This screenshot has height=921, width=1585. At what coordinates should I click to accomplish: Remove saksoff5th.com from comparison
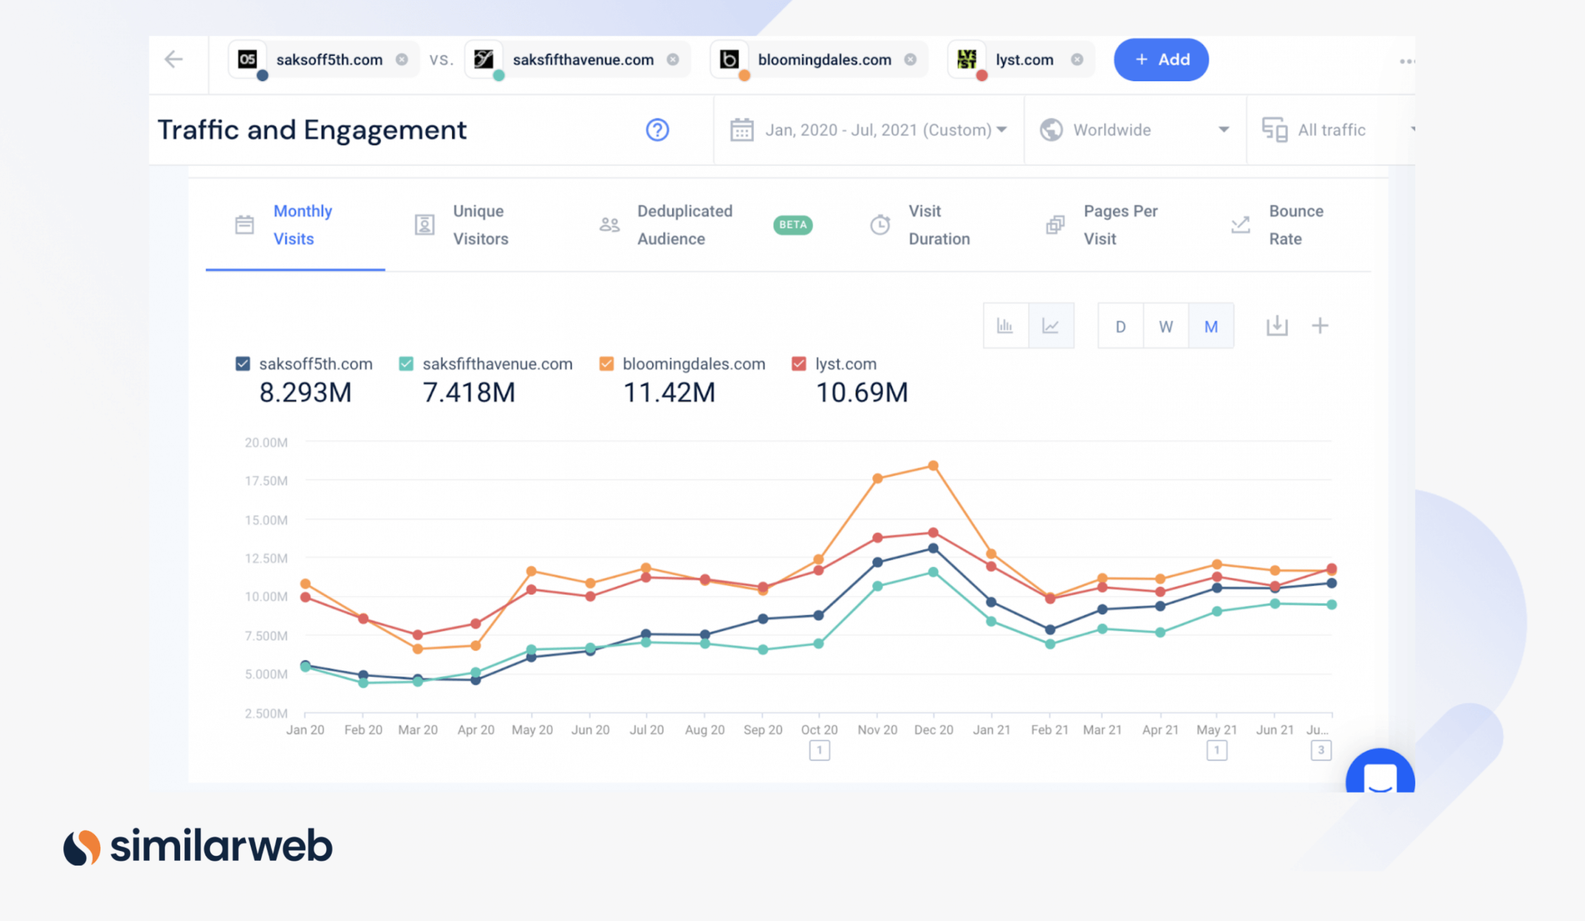(401, 59)
